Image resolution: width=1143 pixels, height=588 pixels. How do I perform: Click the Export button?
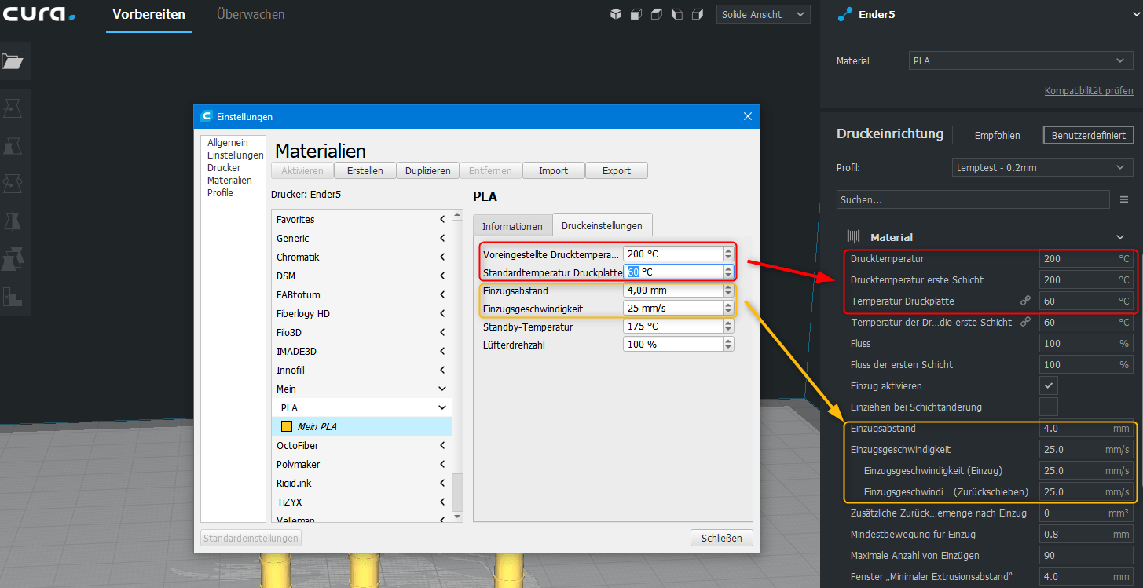[x=617, y=170]
